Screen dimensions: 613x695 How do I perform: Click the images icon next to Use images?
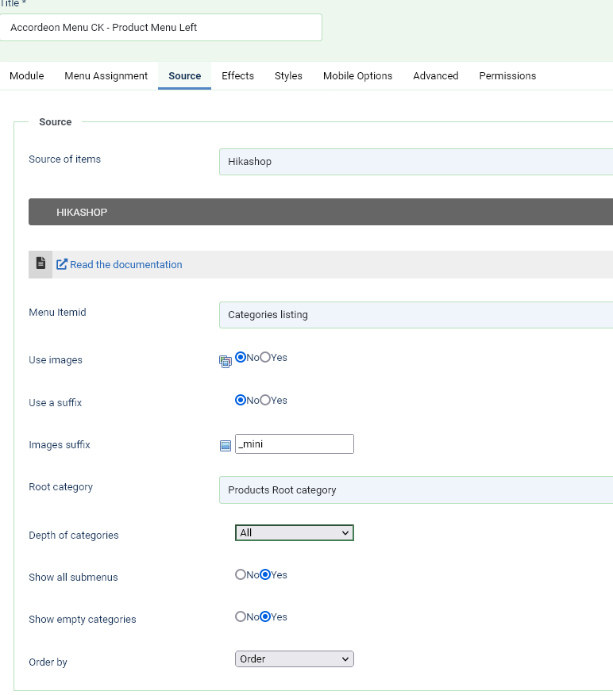click(225, 361)
